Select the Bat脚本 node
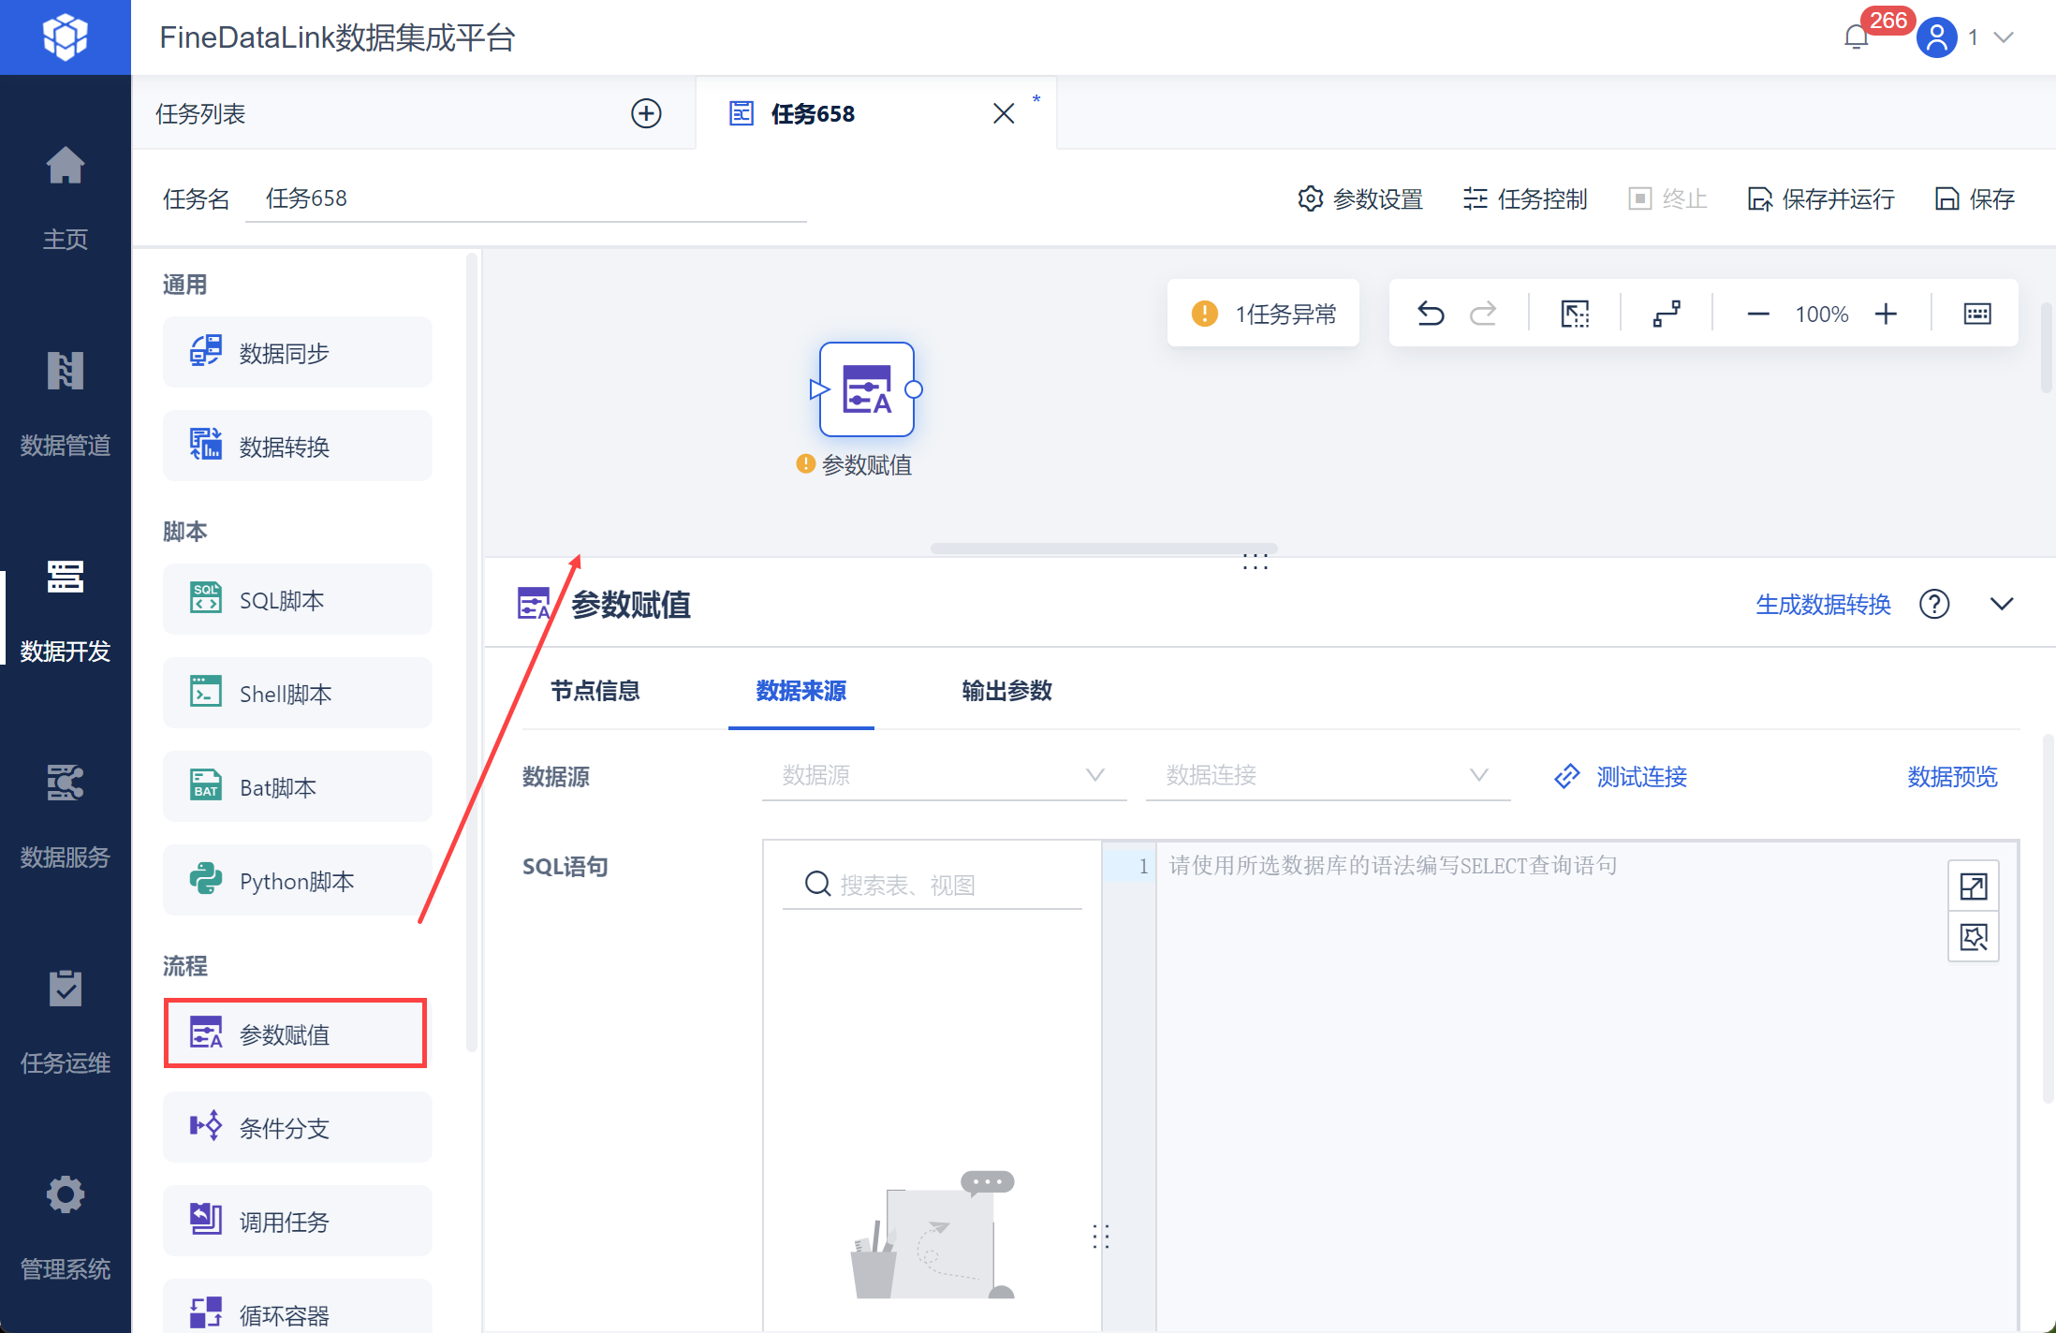Image resolution: width=2056 pixels, height=1333 pixels. pyautogui.click(x=298, y=787)
